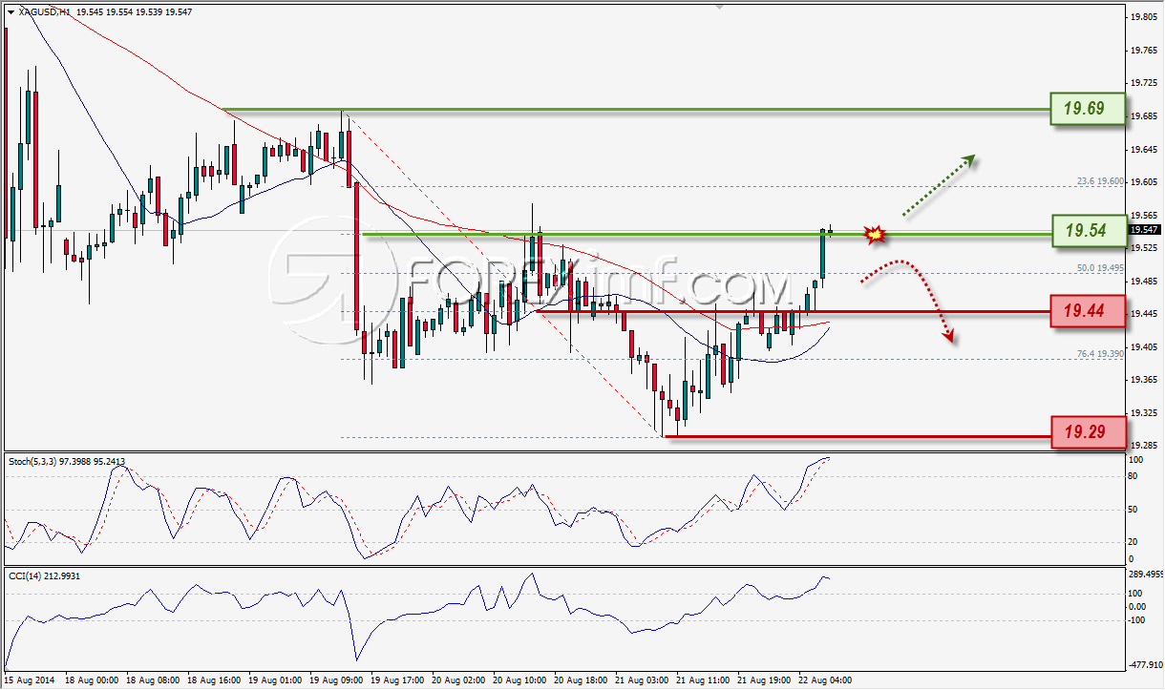The image size is (1165, 690).
Task: Click the 18 Aug 16:00 time label
Action: pyautogui.click(x=216, y=680)
